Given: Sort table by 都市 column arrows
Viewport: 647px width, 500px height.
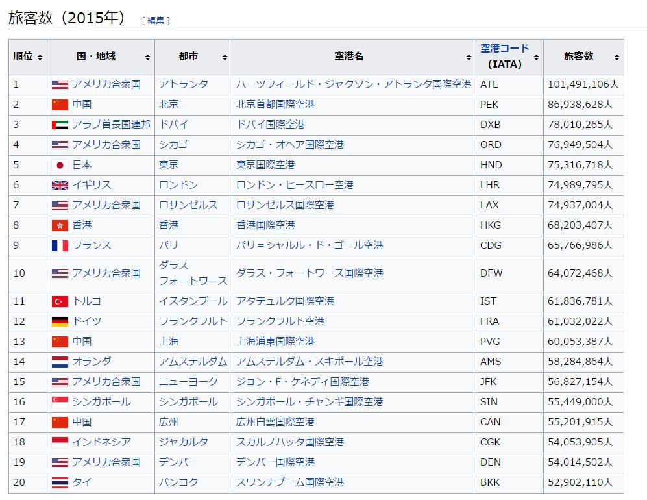Looking at the screenshot, I should [x=225, y=57].
